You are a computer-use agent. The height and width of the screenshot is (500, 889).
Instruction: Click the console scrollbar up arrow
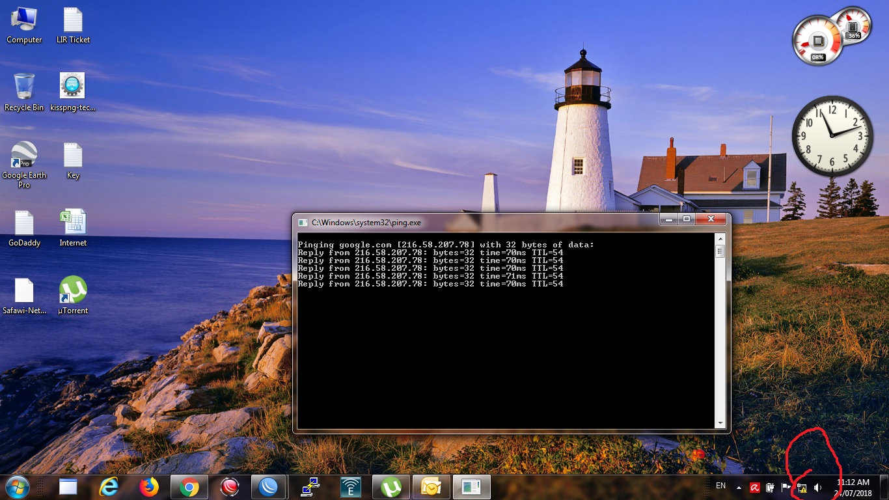[x=720, y=239]
